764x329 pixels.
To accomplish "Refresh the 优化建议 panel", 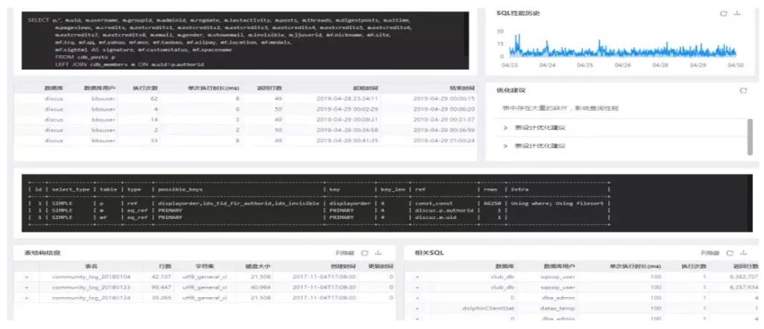I will (743, 91).
